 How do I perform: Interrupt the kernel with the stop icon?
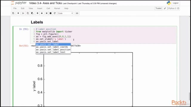coord(50,13)
